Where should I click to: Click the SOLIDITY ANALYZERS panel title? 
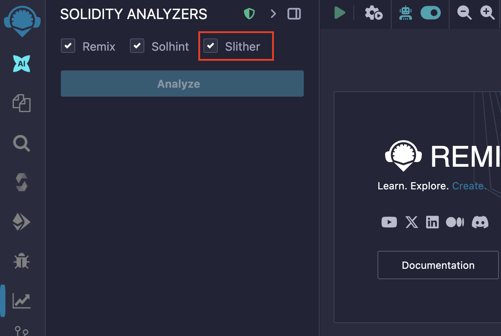(x=134, y=14)
